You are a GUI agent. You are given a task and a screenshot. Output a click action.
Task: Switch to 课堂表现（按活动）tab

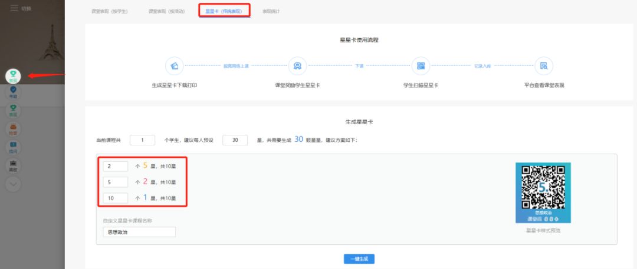166,11
